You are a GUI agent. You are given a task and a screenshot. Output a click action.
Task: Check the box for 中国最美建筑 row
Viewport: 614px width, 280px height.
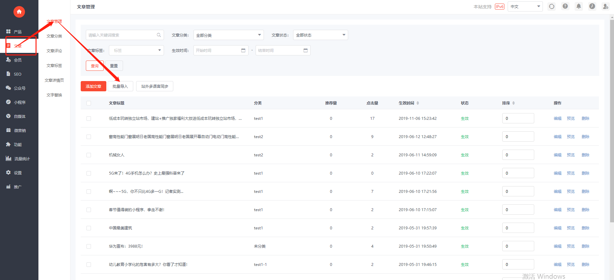[89, 228]
